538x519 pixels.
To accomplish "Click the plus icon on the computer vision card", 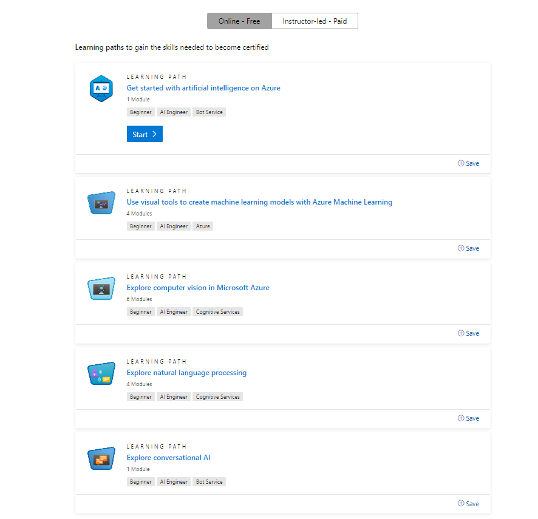I will click(x=460, y=333).
